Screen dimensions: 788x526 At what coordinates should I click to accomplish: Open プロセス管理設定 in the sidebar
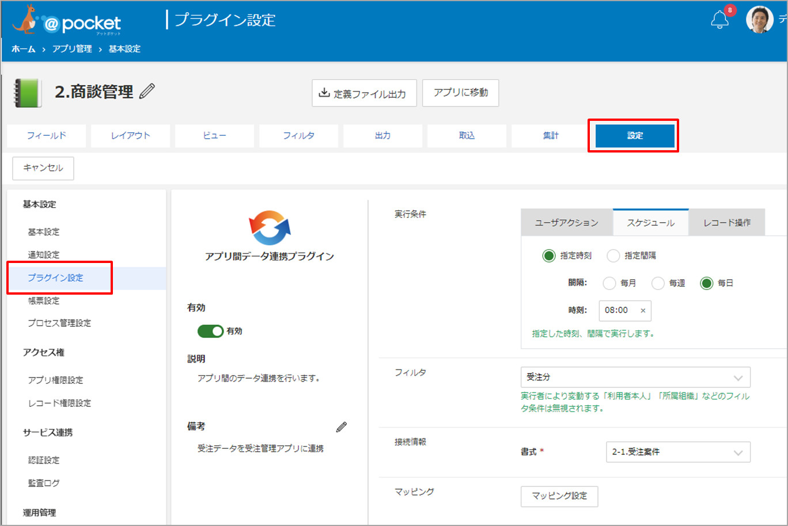[59, 323]
